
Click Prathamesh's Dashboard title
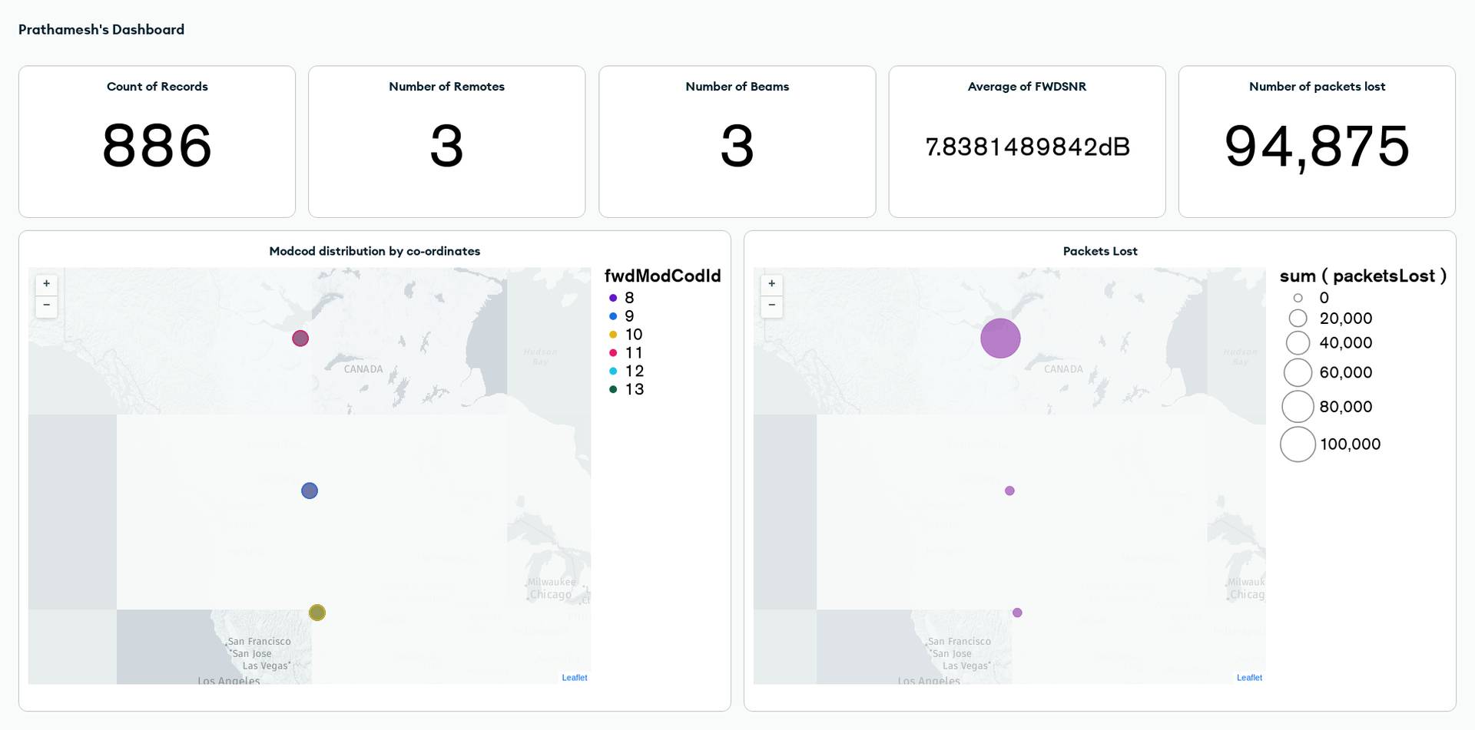[x=101, y=30]
